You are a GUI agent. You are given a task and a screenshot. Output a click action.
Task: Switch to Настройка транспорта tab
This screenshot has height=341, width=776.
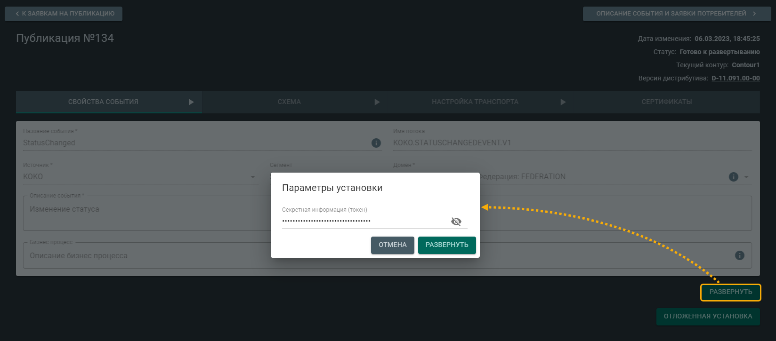click(x=475, y=102)
